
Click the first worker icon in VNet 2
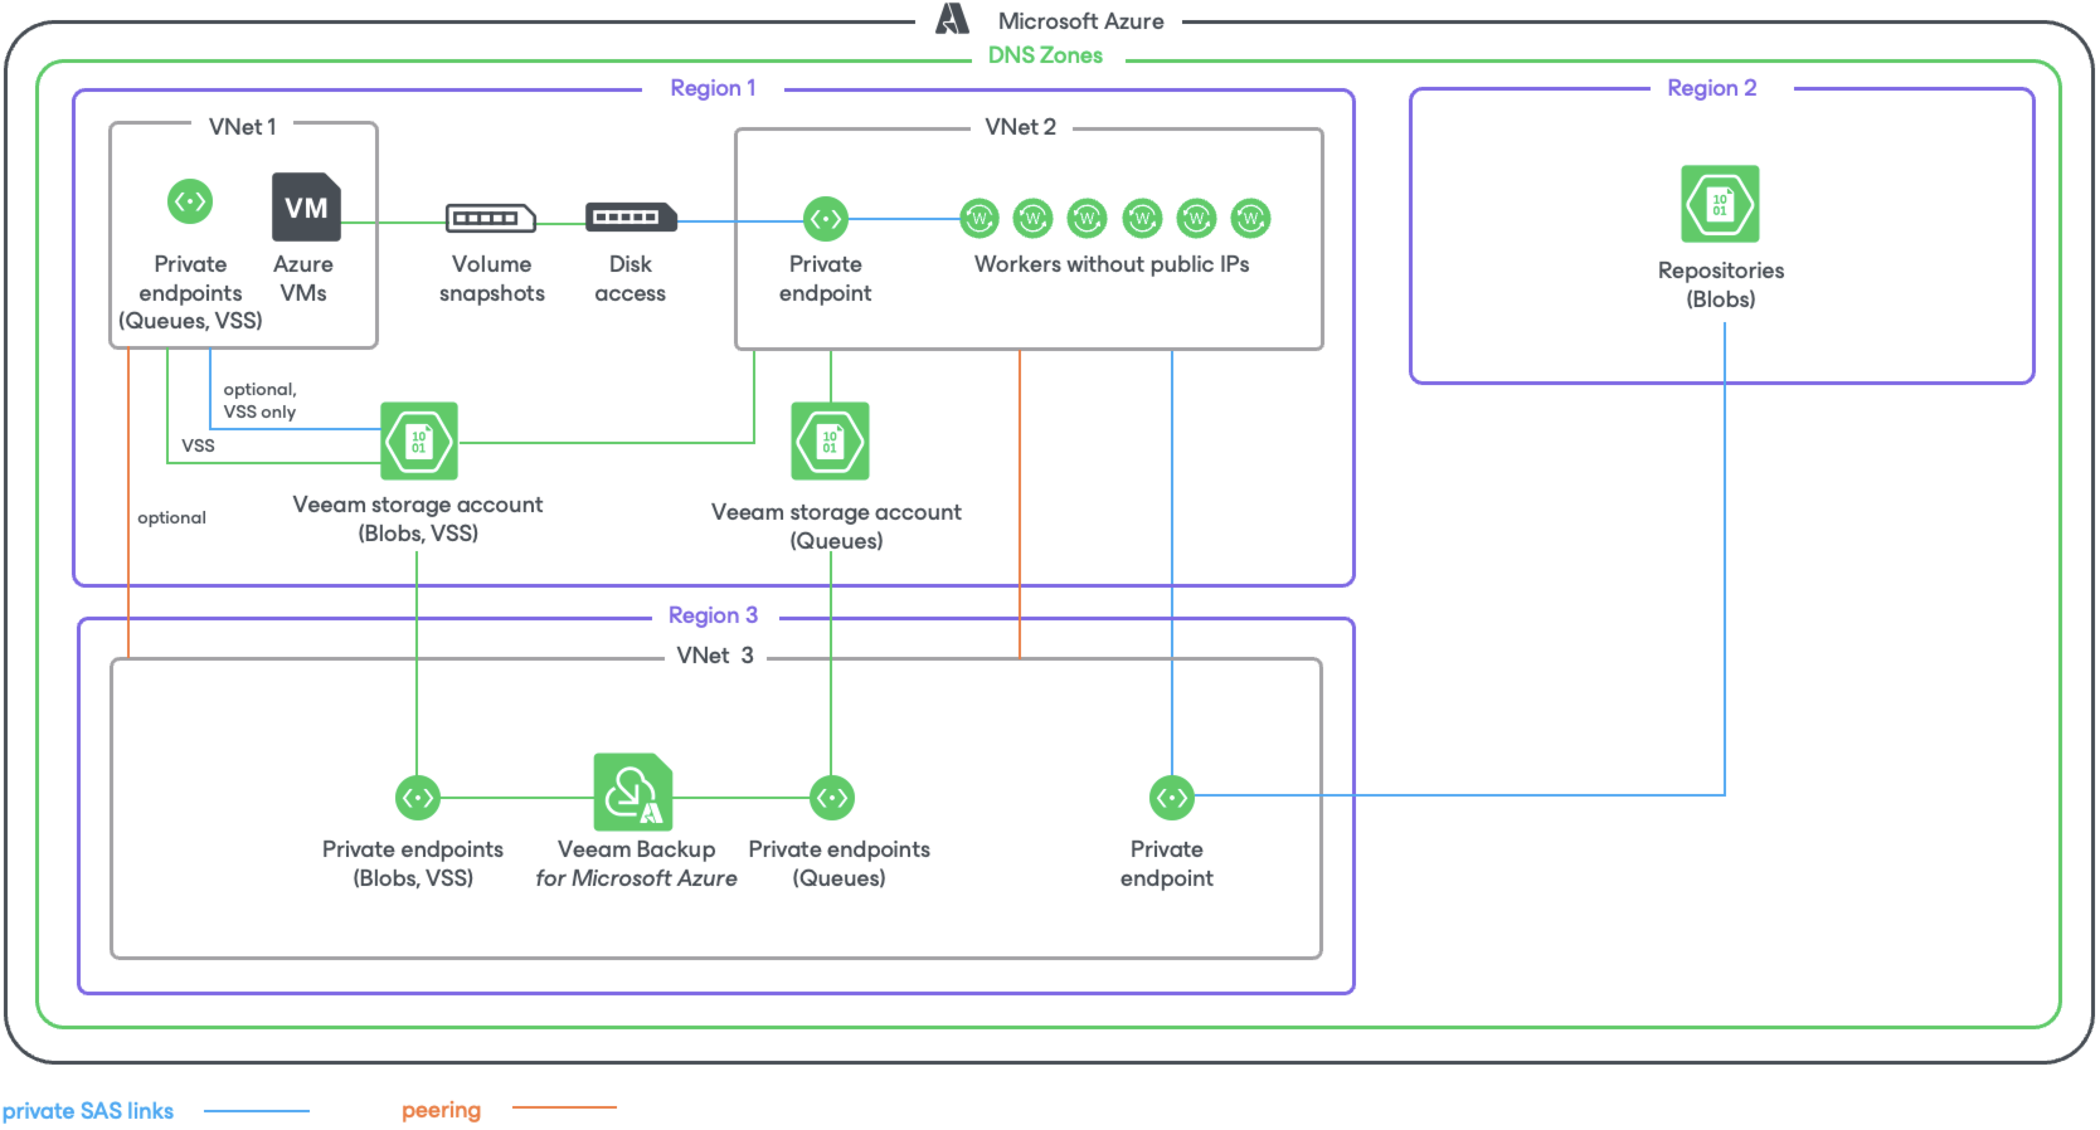click(979, 218)
